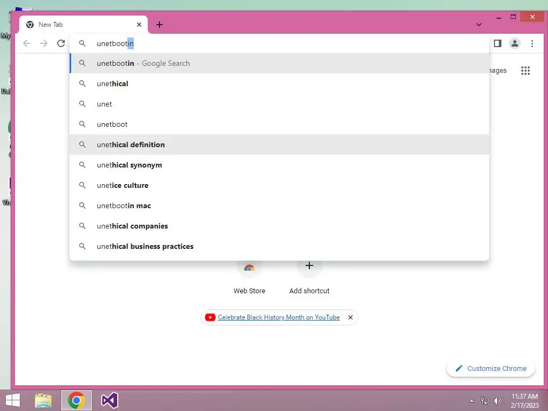Click the YouTube logo in promo
Viewport: 548px width, 411px height.
210,317
